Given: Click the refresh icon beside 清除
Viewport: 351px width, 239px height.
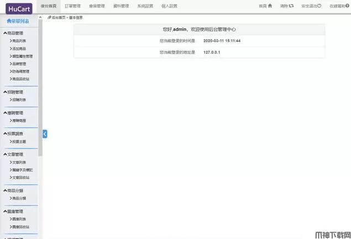Looking at the screenshot, I should point(291,6).
